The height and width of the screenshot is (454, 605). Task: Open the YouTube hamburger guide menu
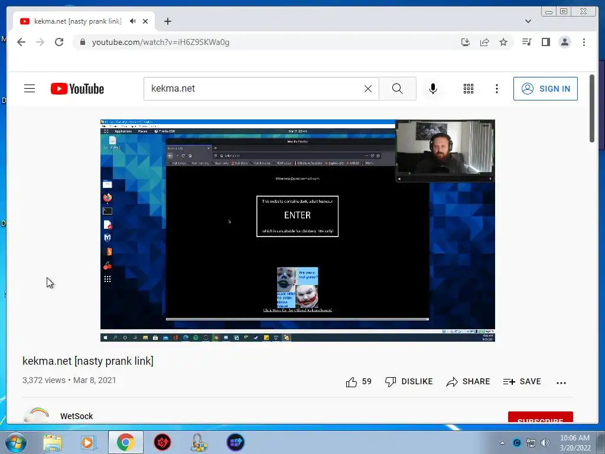pyautogui.click(x=30, y=89)
